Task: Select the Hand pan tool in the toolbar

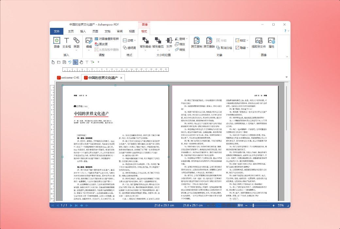Action: click(82, 62)
